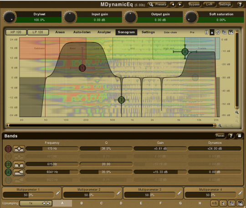Copy current slot with bottom copy icon
Screen dimensions: 246x208
pyautogui.click(x=231, y=203)
